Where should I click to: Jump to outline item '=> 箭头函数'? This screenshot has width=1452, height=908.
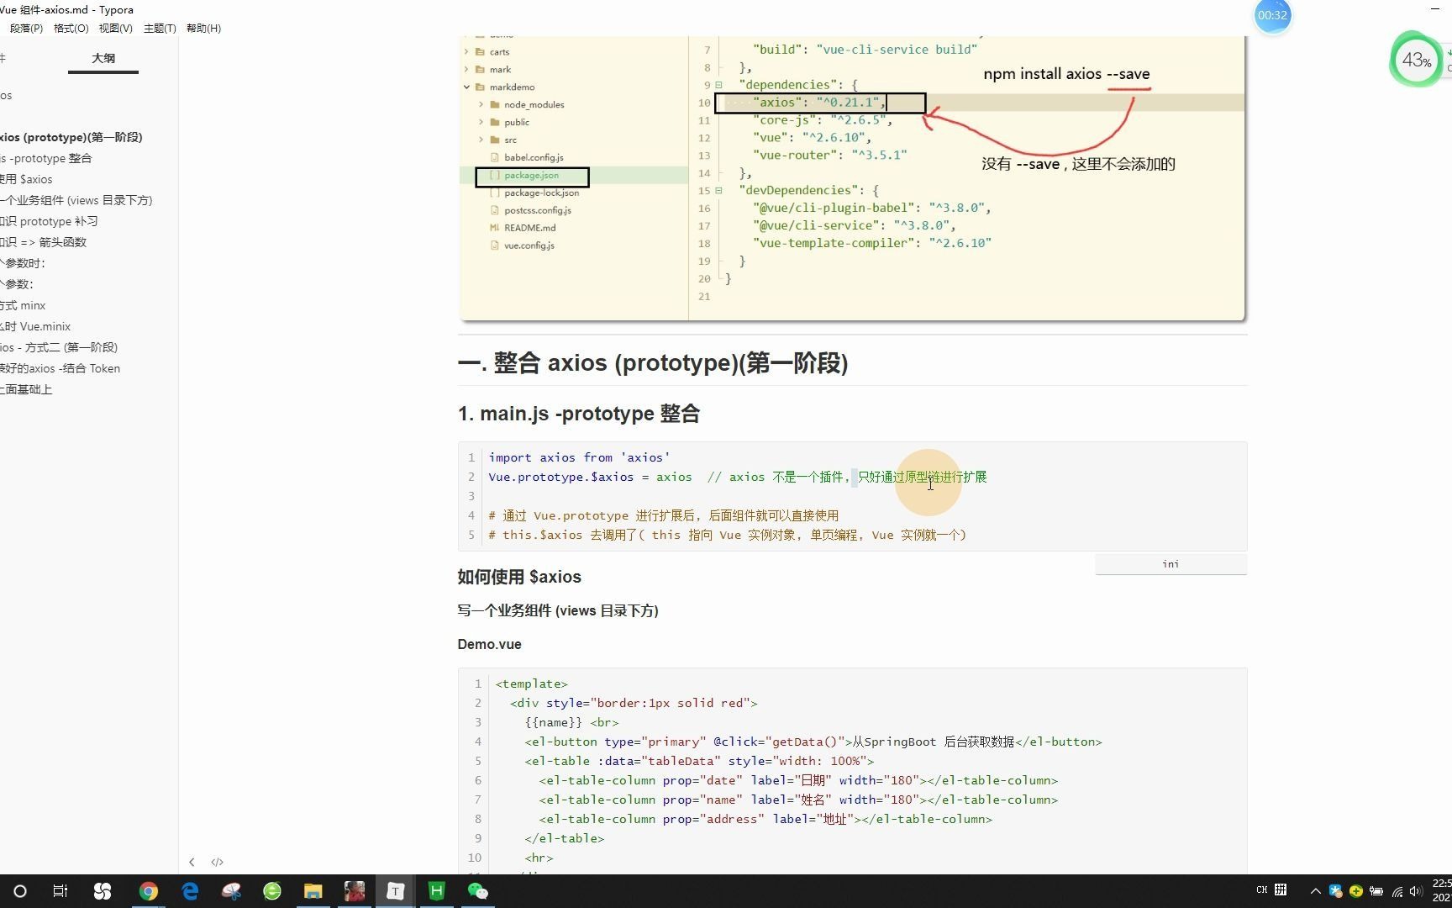tap(43, 242)
